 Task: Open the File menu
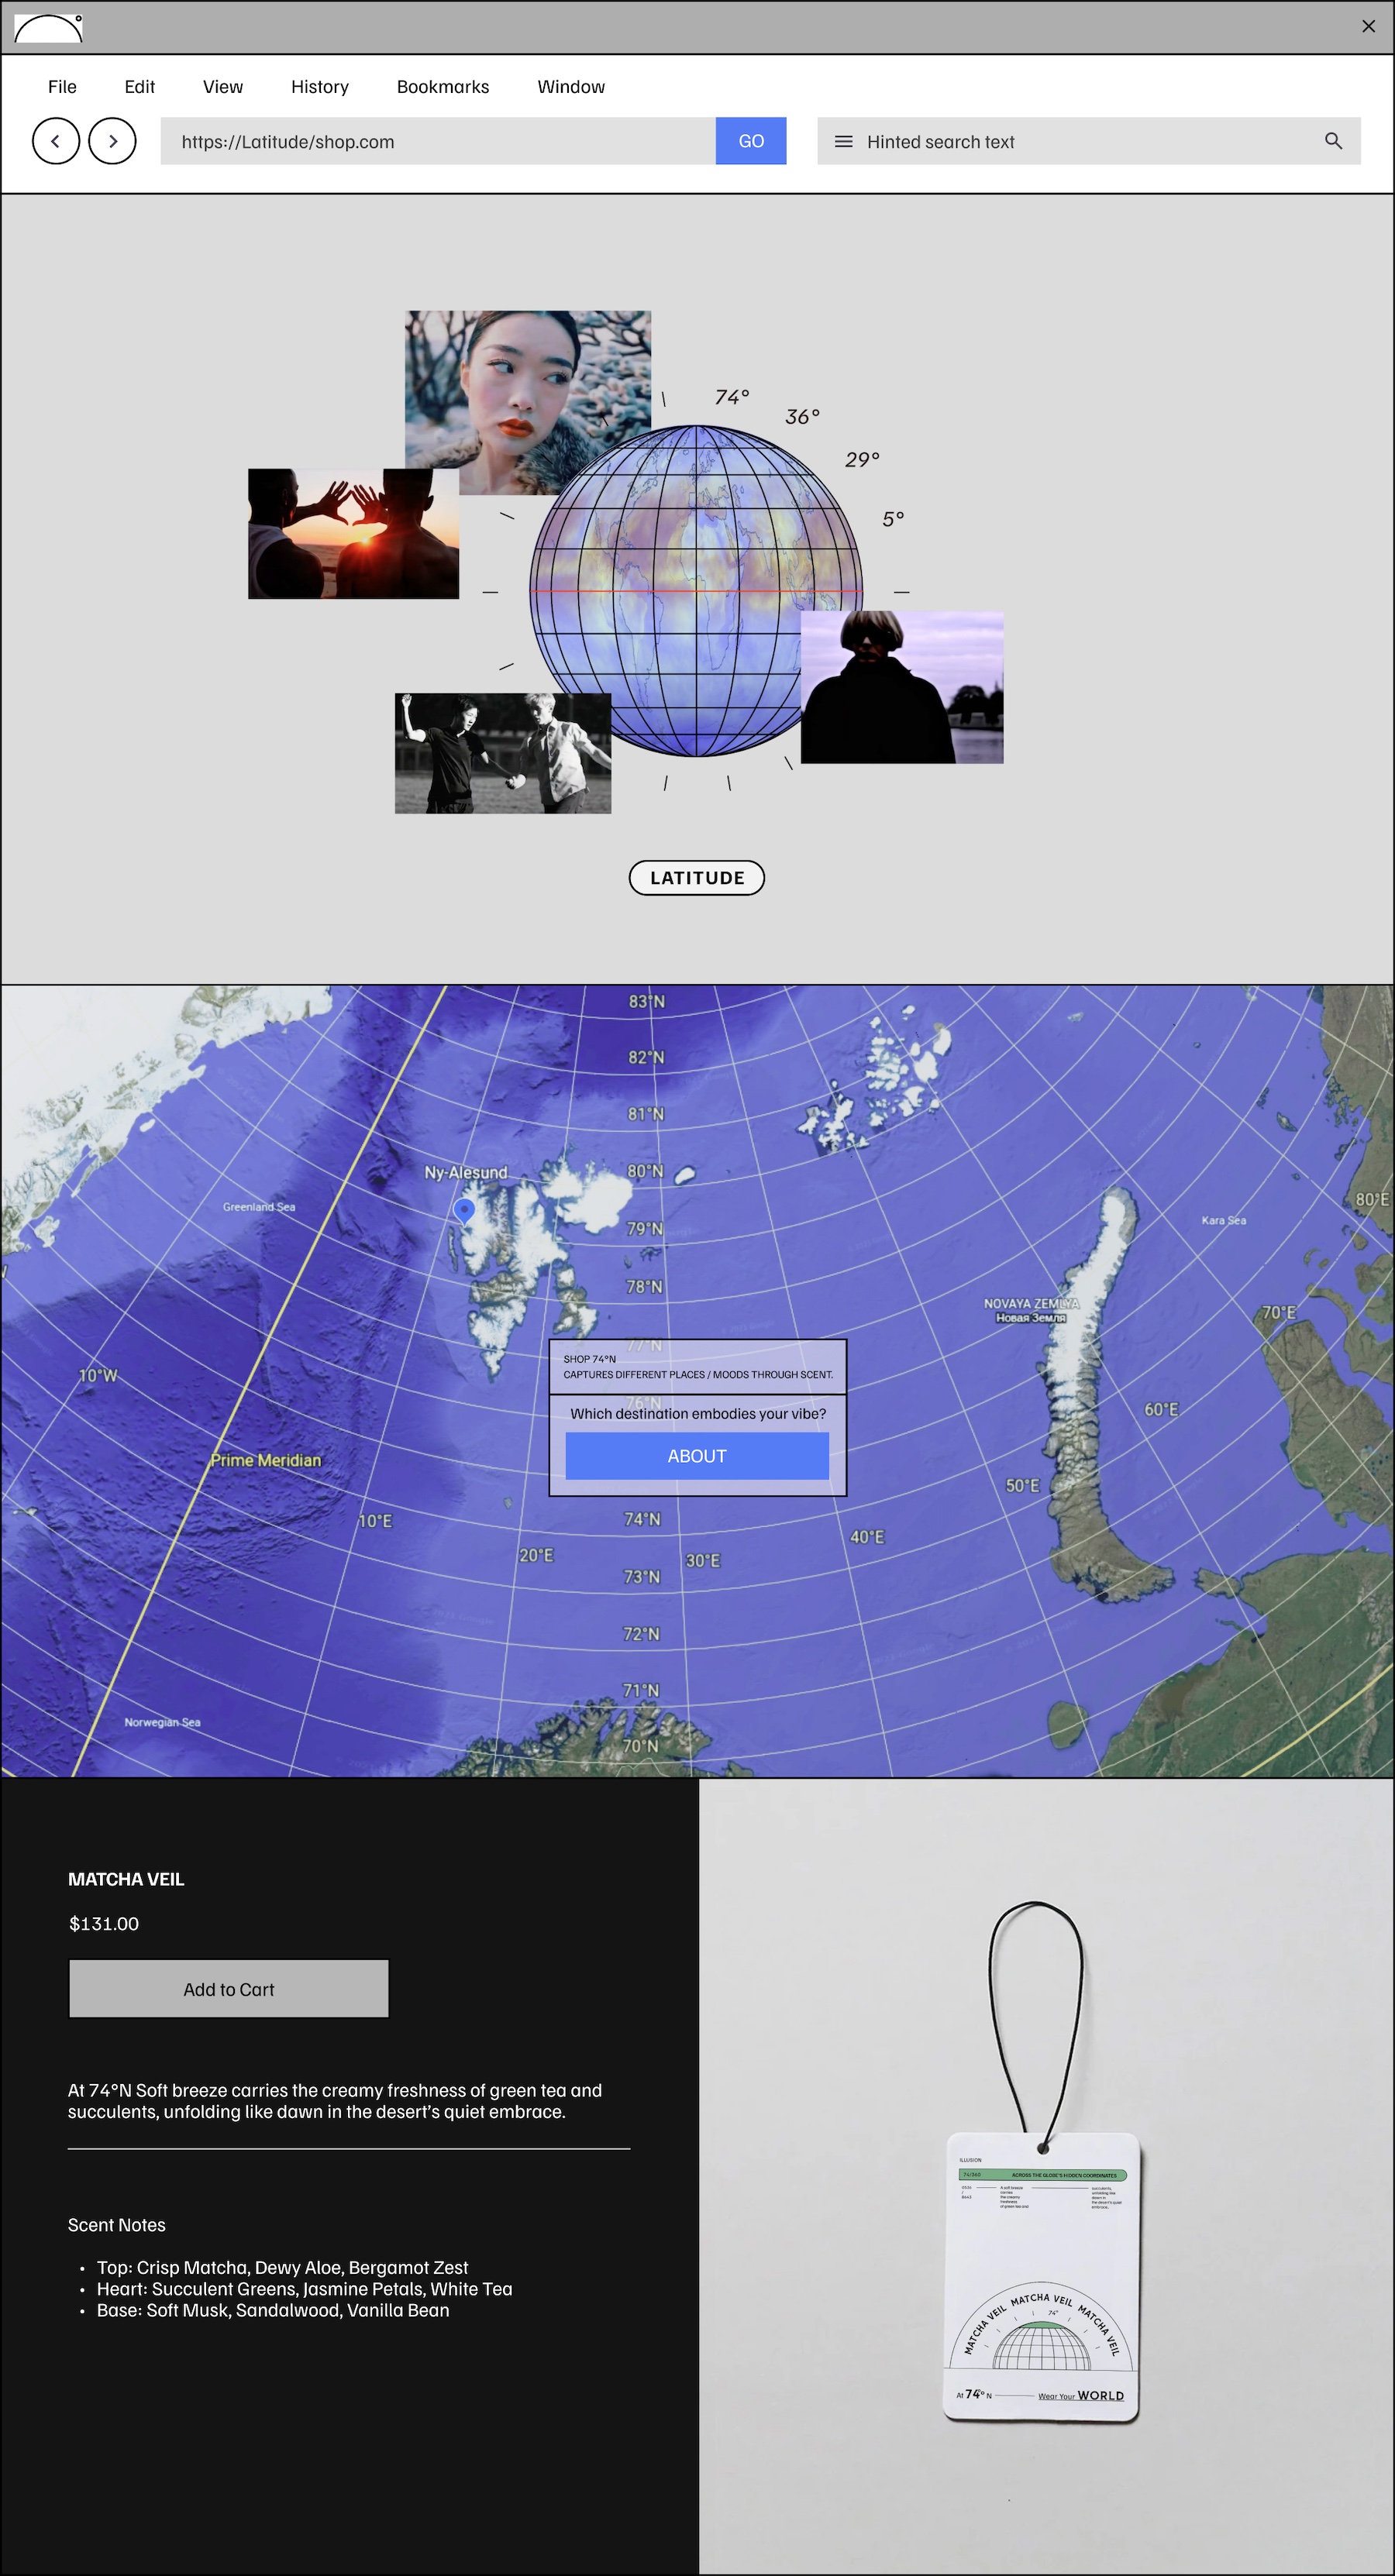click(62, 87)
